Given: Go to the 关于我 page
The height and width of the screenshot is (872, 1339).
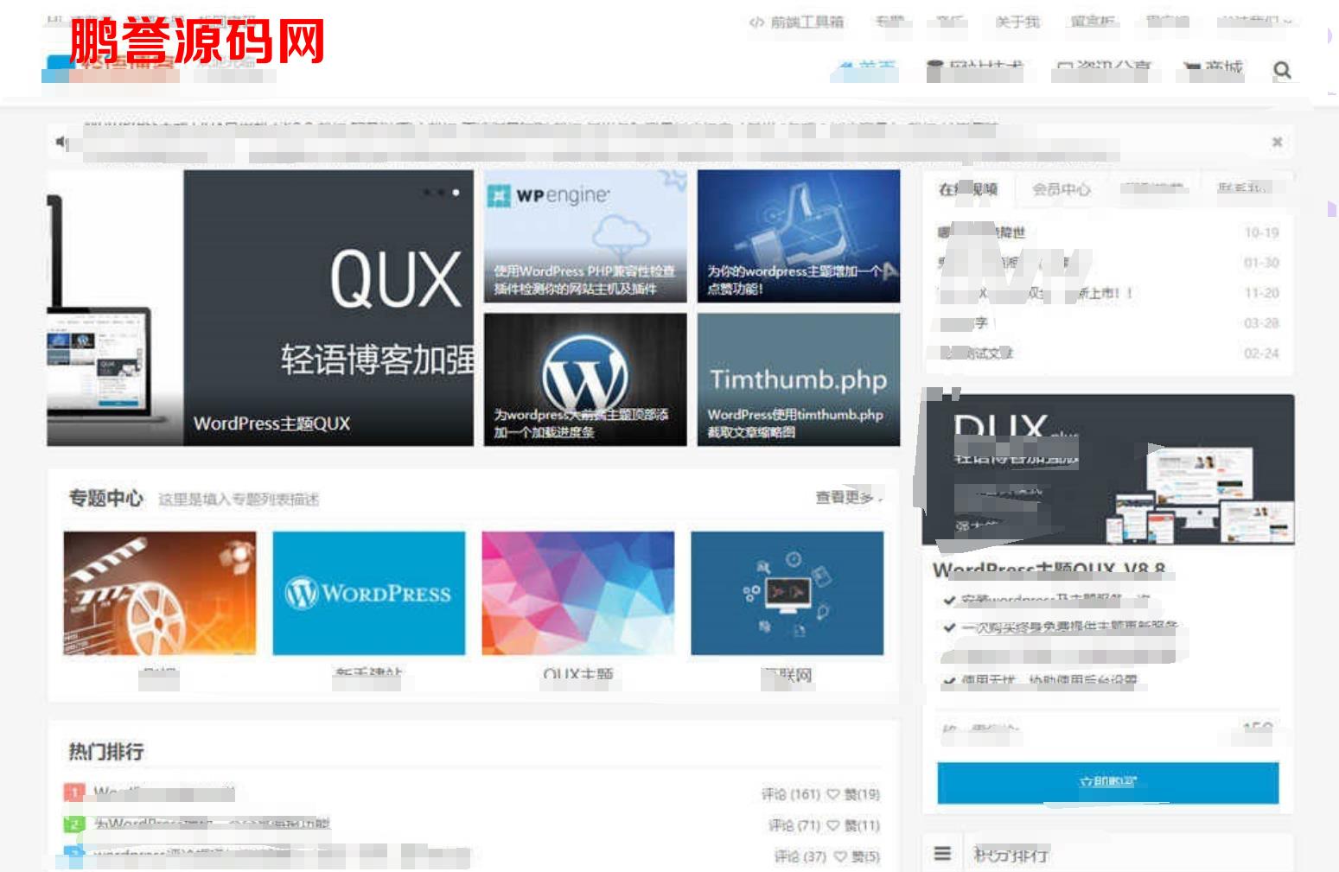Looking at the screenshot, I should 1017,22.
